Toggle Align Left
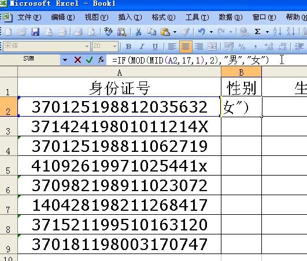This screenshot has width=307, height=261. [x=172, y=47]
